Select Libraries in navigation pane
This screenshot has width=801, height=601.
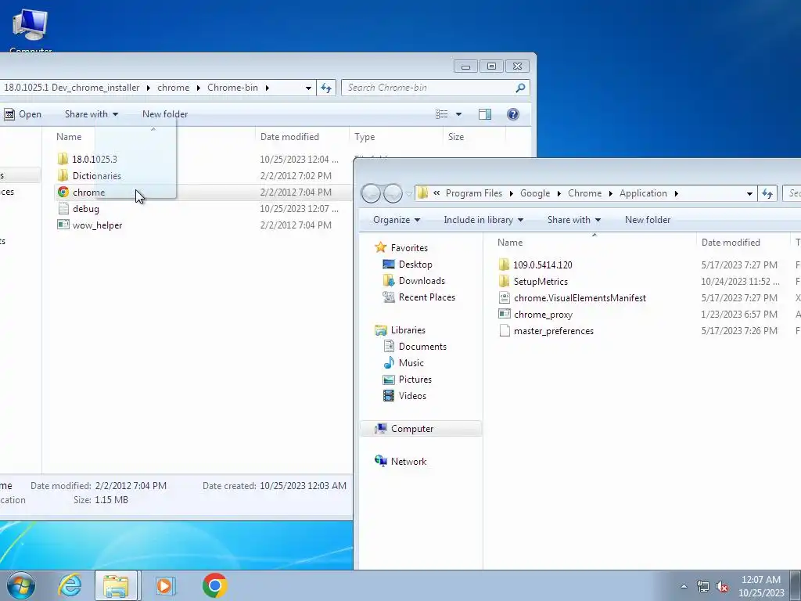click(408, 330)
